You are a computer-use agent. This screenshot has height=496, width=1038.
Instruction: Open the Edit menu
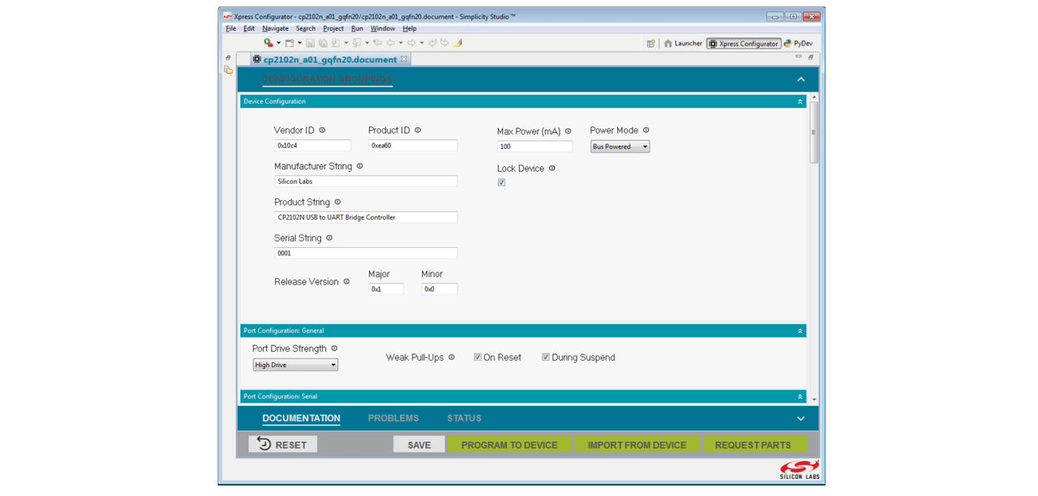(x=249, y=28)
